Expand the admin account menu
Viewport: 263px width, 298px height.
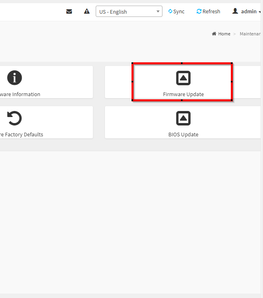pos(249,12)
